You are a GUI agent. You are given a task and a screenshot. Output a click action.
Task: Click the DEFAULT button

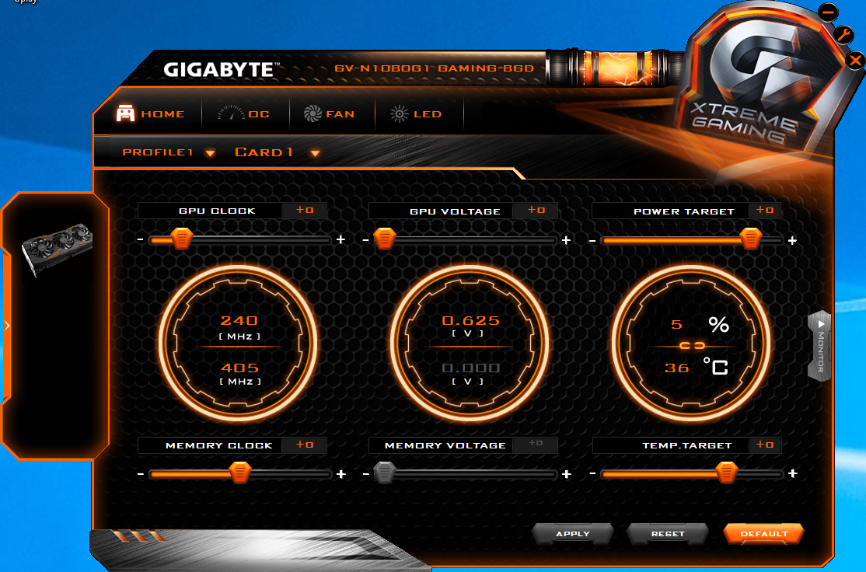coord(764,534)
